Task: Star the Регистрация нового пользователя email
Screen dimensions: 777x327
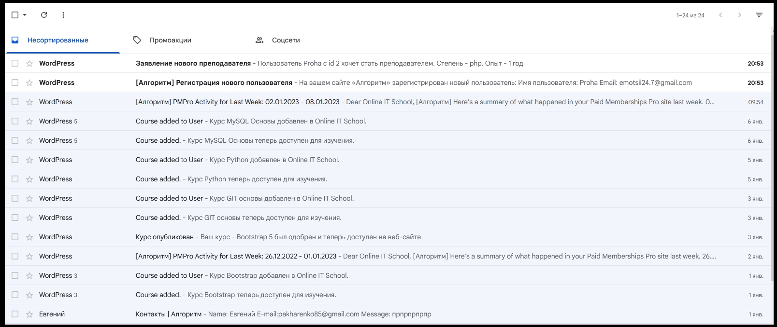Action: point(29,82)
